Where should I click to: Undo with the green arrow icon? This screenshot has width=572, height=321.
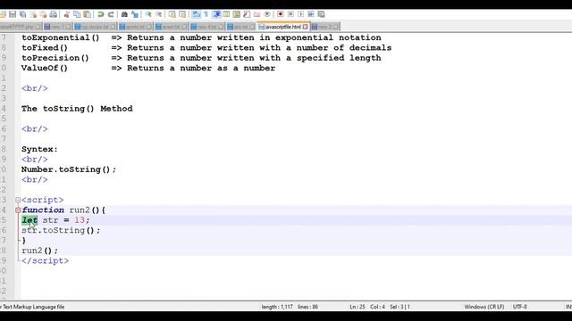(x=100, y=14)
